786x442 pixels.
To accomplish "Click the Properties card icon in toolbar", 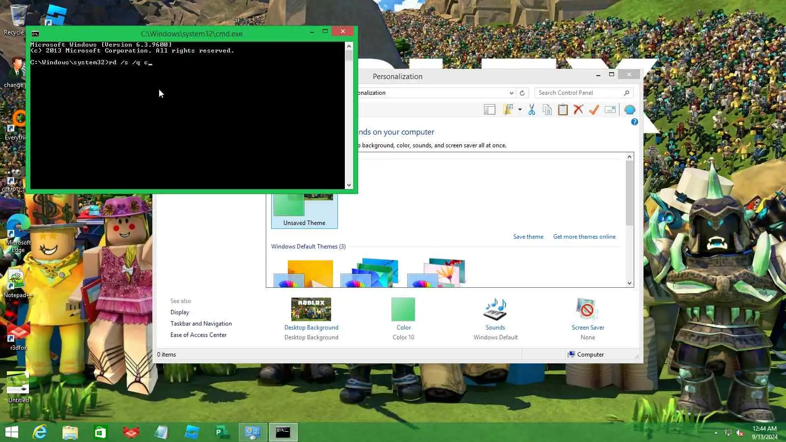I will point(610,110).
